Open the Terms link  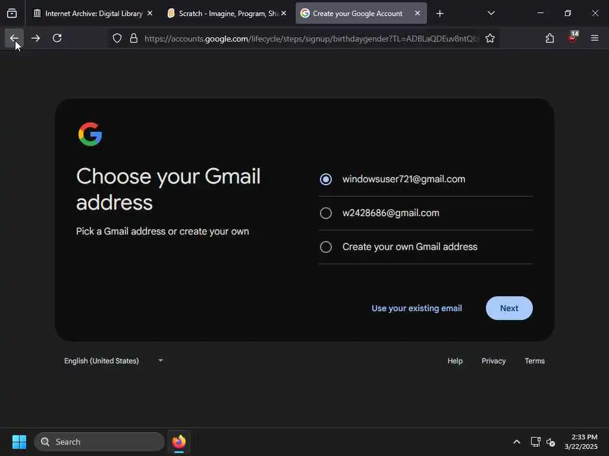tap(535, 360)
